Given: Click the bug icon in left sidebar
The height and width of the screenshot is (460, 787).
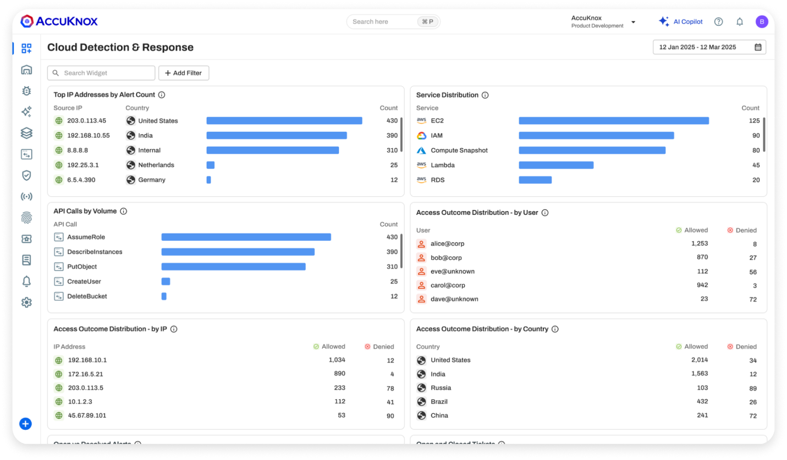Looking at the screenshot, I should pyautogui.click(x=26, y=91).
